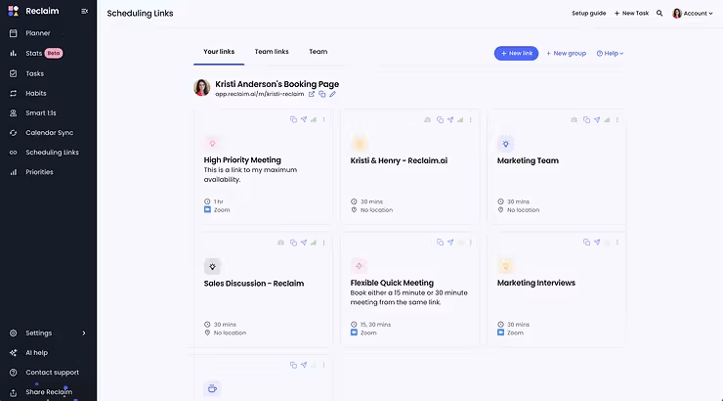This screenshot has height=401, width=723.
Task: Switch to Team links tab
Action: [x=272, y=52]
